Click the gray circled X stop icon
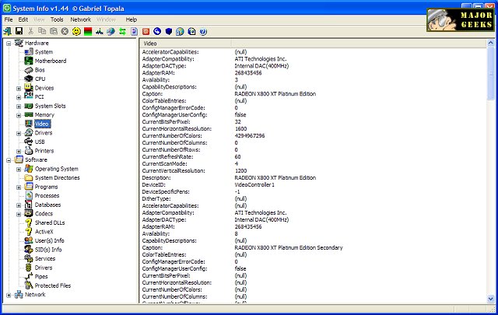Viewport: 498px width, 315px height. pos(65,31)
